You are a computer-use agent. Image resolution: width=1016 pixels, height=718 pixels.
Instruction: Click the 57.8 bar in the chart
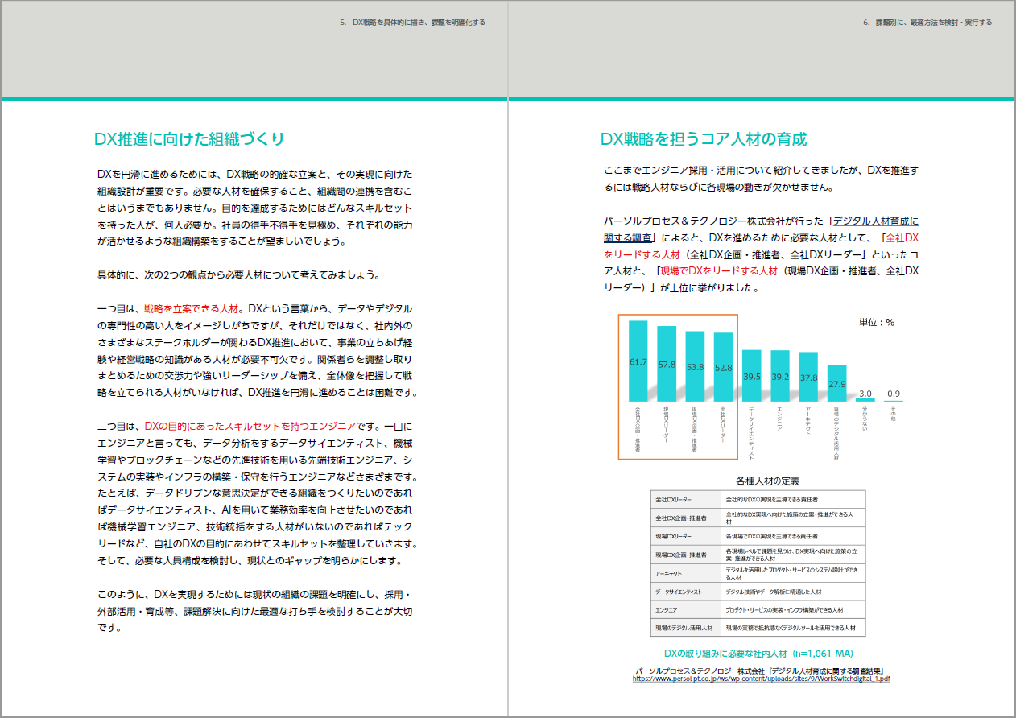pyautogui.click(x=667, y=365)
